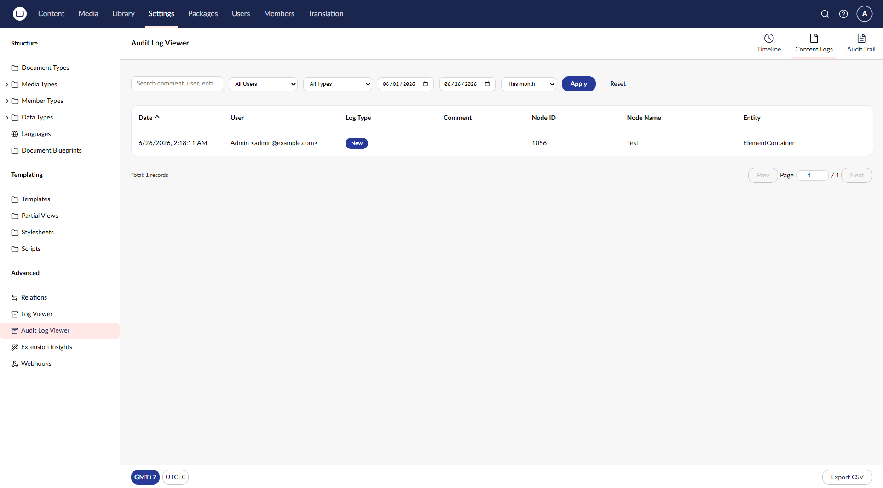
Task: Click the Log Viewer box icon
Action: point(15,314)
